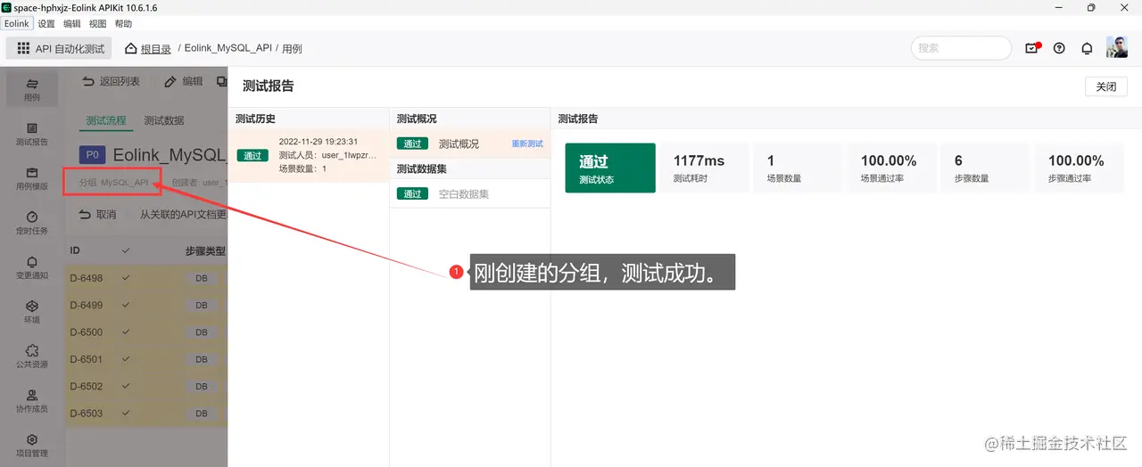The height and width of the screenshot is (467, 1142).
Task: Select the 测试概况 overview row
Action: pos(469,143)
